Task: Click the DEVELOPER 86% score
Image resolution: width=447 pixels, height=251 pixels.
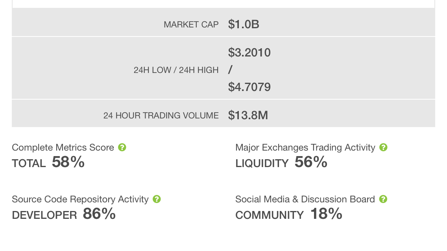Action: (64, 214)
